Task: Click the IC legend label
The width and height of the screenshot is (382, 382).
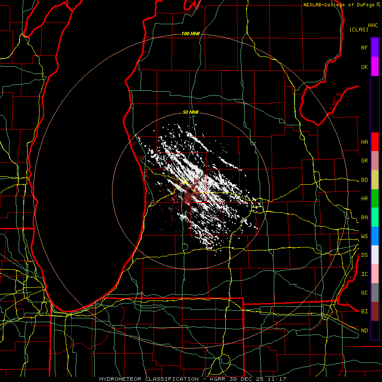Action: pyautogui.click(x=364, y=274)
